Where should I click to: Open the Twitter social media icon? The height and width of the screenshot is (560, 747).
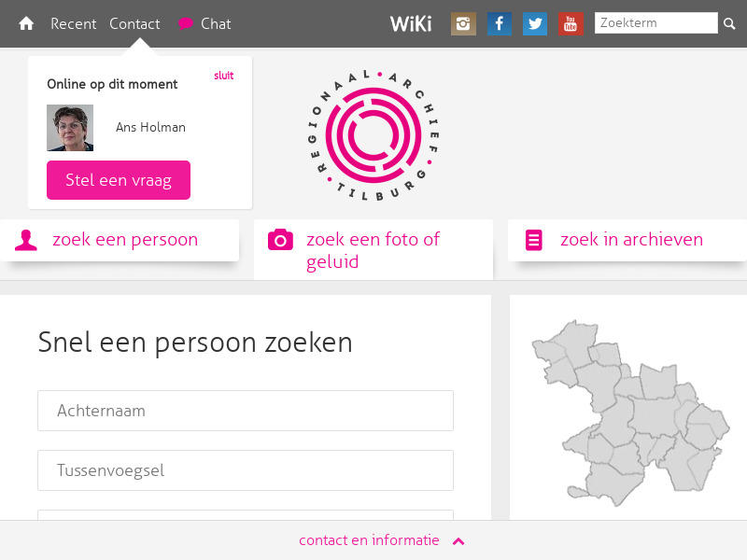[534, 23]
